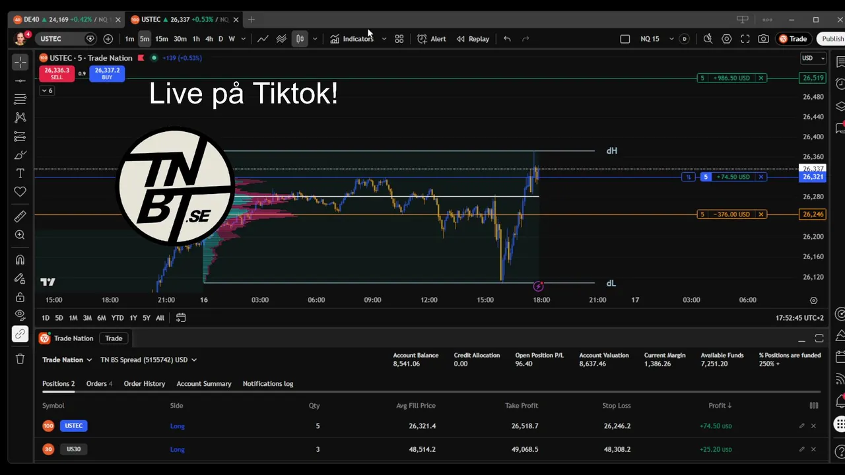845x475 pixels.
Task: Open USD currency dropdown on price scale
Action: [x=813, y=58]
